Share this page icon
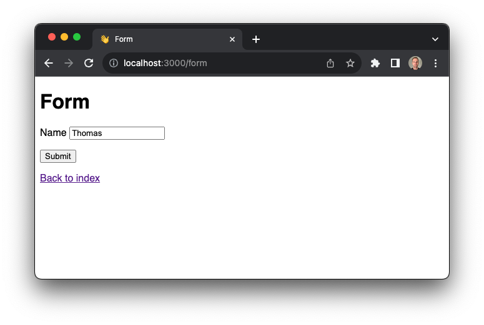This screenshot has width=484, height=325. click(330, 63)
